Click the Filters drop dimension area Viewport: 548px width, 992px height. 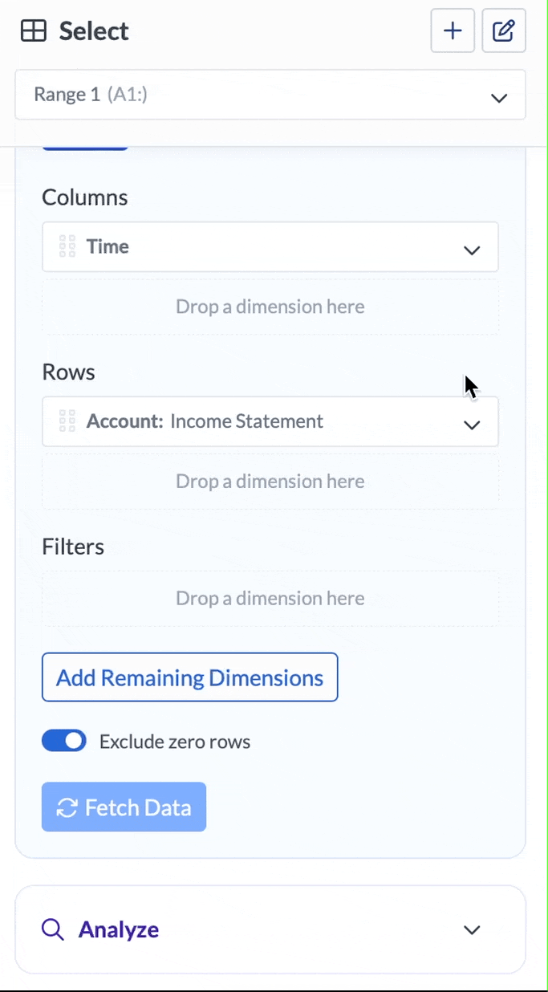coord(270,598)
